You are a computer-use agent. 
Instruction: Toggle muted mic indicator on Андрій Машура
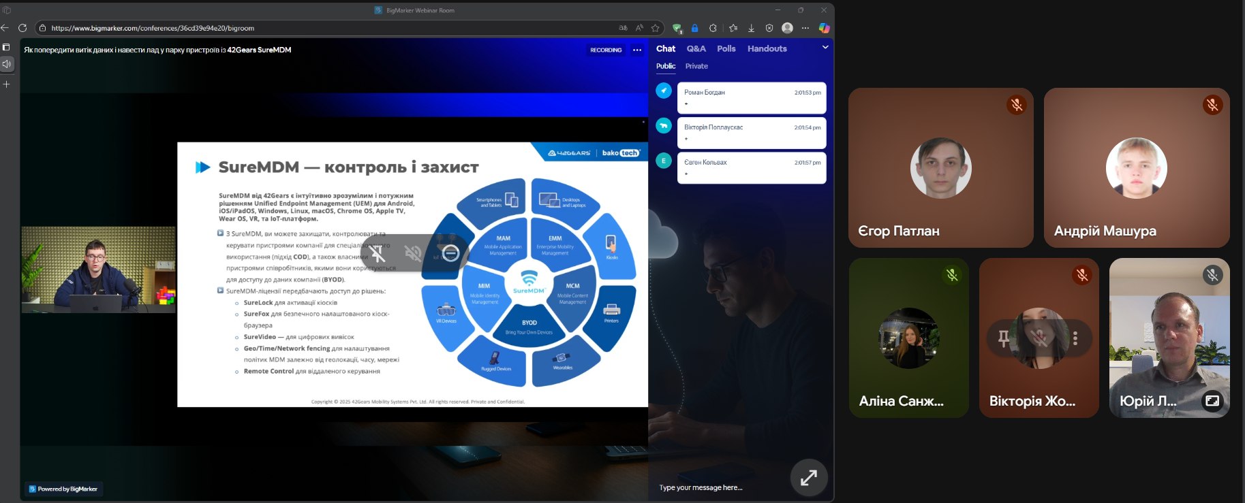pyautogui.click(x=1212, y=105)
